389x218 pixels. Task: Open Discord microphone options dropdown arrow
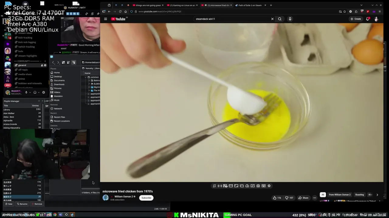30,92
